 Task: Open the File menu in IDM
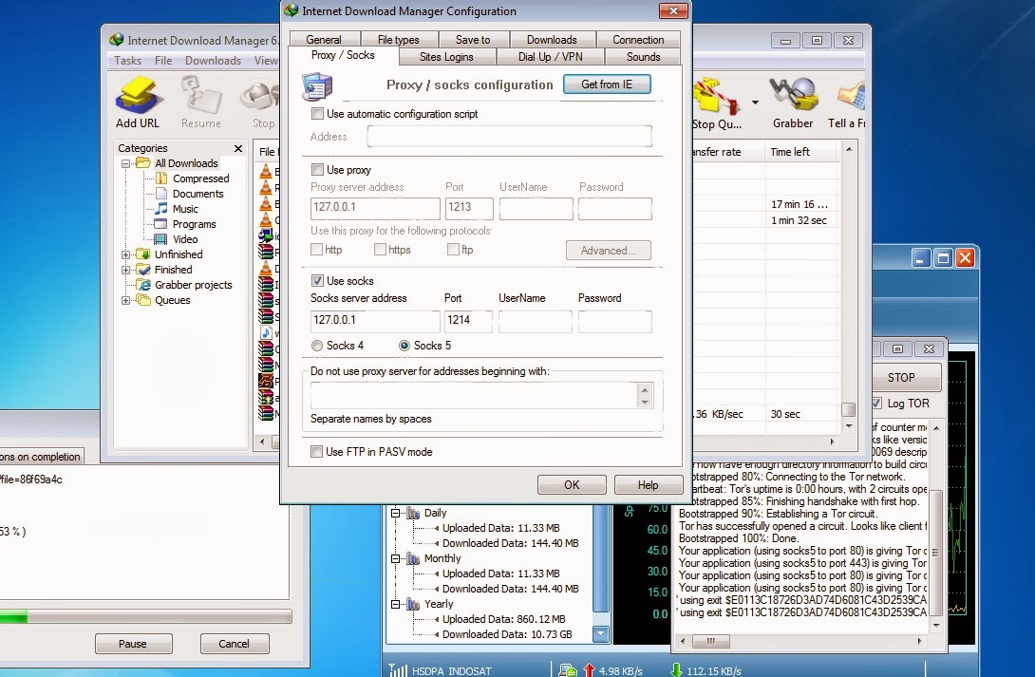(x=163, y=61)
